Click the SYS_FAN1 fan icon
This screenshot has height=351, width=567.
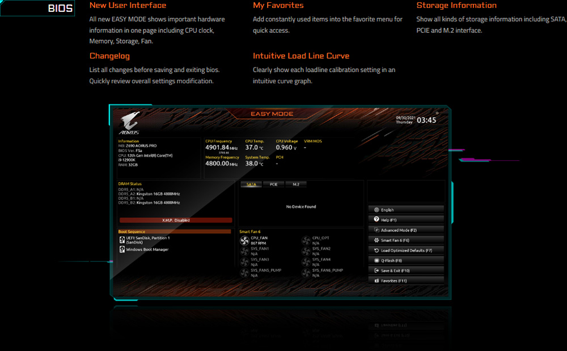coord(244,251)
